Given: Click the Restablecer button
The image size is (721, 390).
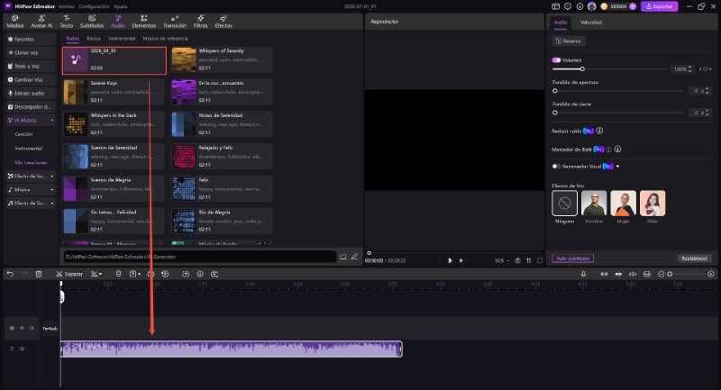Looking at the screenshot, I should 694,258.
